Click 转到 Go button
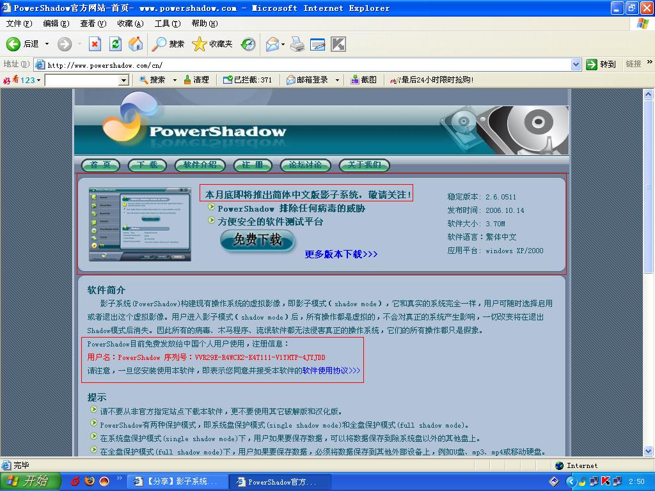This screenshot has height=491, width=655. pos(601,65)
